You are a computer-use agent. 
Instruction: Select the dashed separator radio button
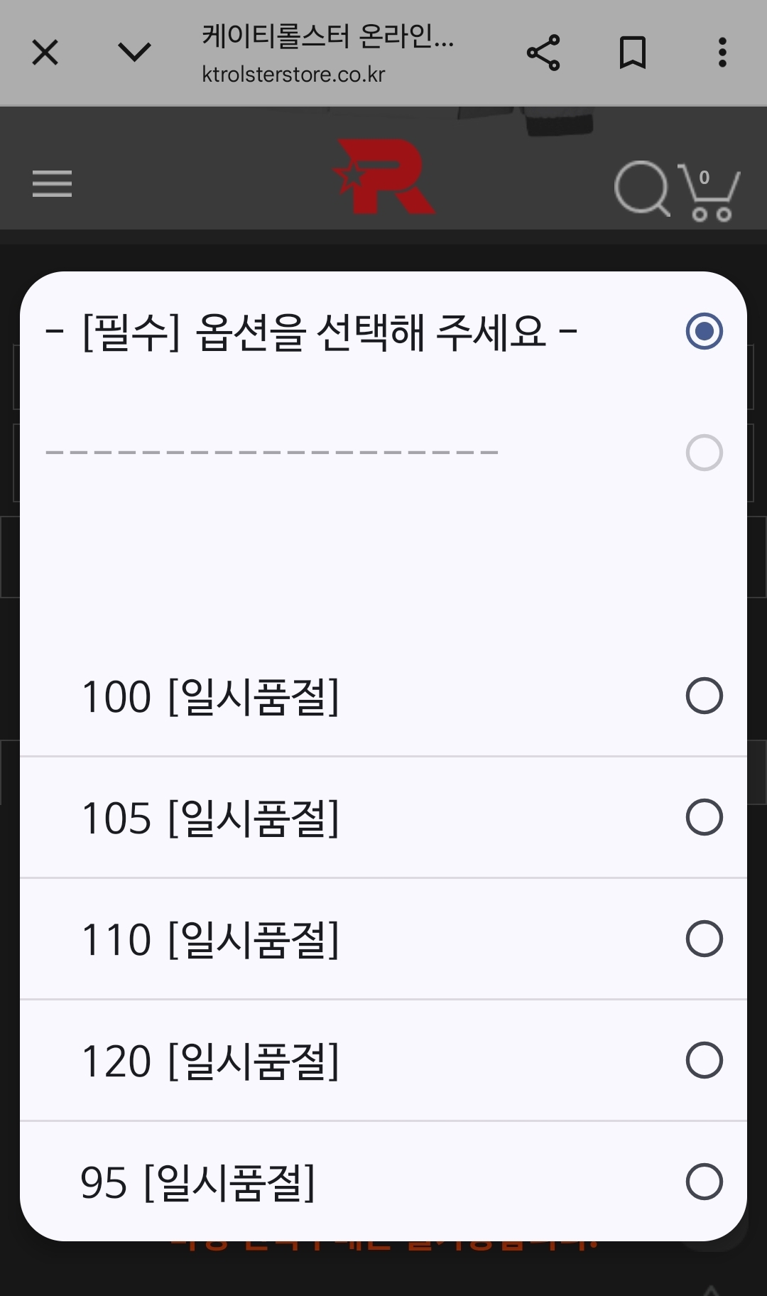(x=704, y=453)
